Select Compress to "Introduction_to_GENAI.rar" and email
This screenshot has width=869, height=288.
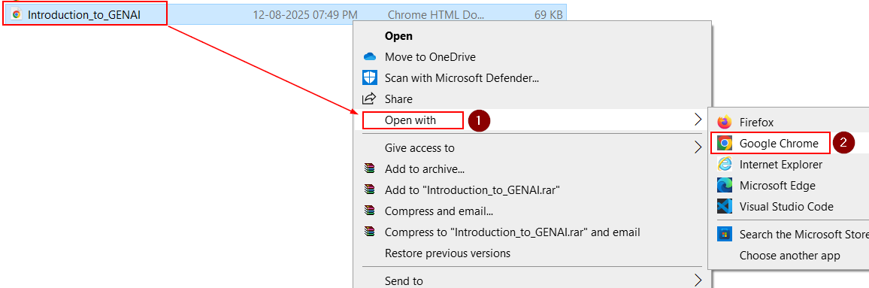[x=512, y=232]
